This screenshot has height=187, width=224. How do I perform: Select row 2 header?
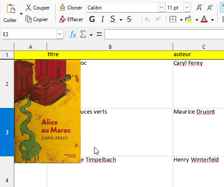[x=7, y=84]
